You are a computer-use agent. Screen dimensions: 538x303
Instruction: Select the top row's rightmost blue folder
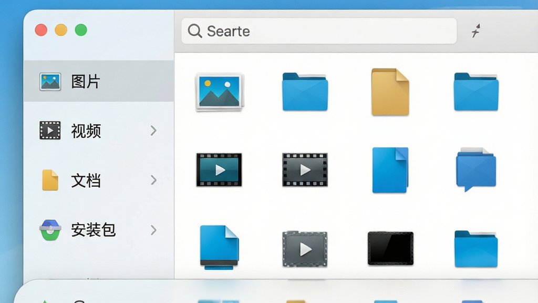click(476, 92)
